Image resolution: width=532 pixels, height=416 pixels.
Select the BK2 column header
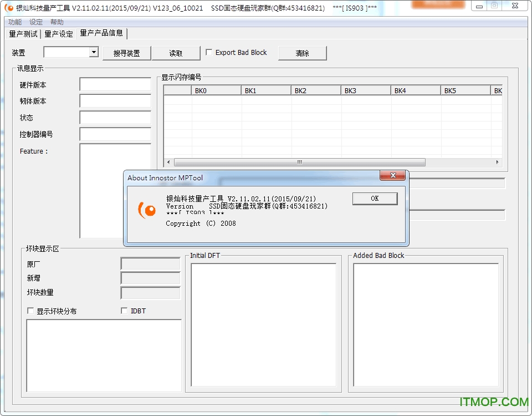pos(316,90)
